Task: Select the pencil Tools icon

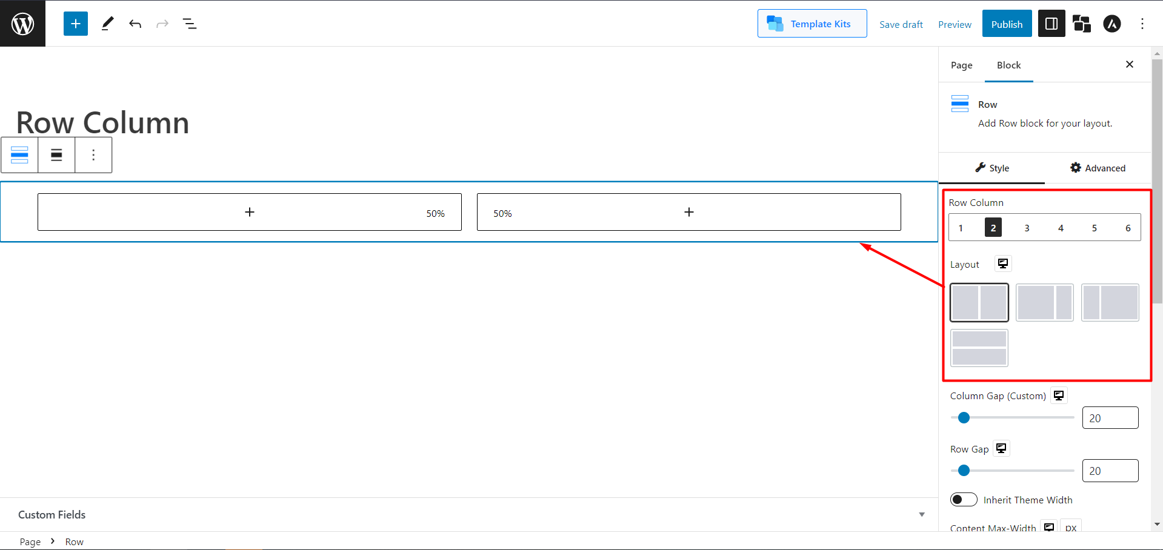Action: pos(107,24)
